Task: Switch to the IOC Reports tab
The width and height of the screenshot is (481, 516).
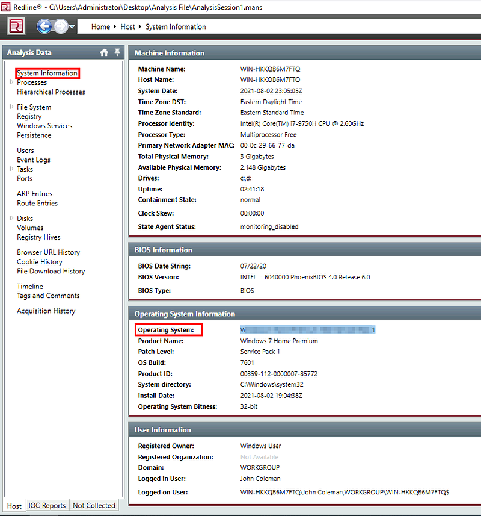Action: pyautogui.click(x=47, y=505)
